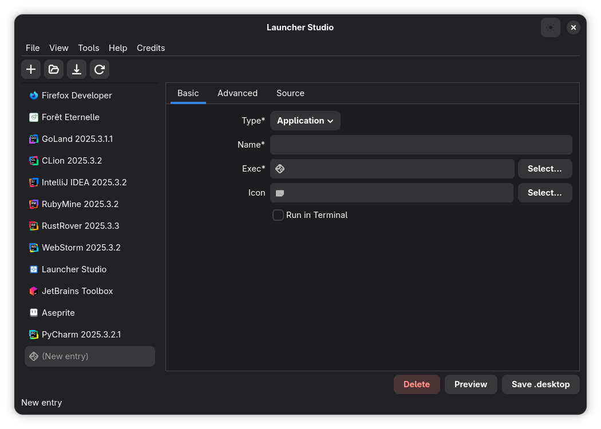The width and height of the screenshot is (601, 429).
Task: Toggle the light theme sun button
Action: [x=550, y=27]
